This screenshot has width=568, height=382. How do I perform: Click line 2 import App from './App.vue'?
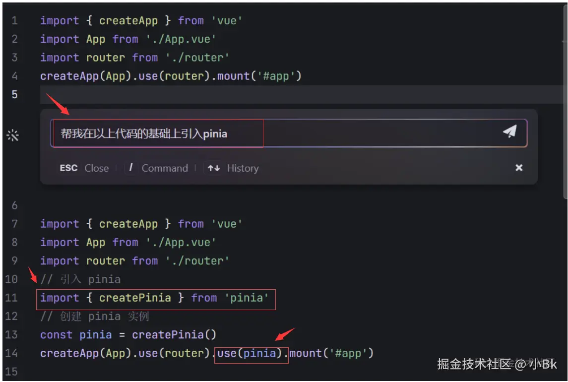(x=128, y=39)
